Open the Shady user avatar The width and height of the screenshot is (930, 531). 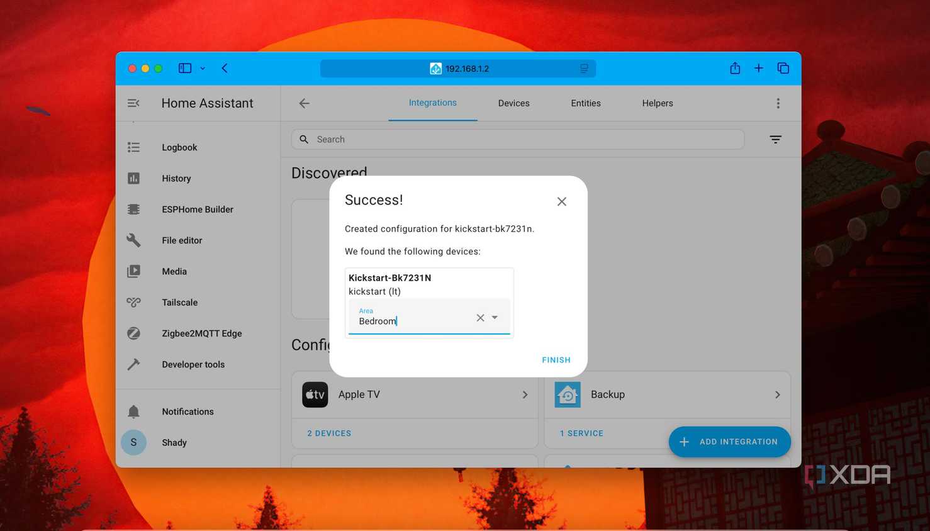[x=133, y=442]
